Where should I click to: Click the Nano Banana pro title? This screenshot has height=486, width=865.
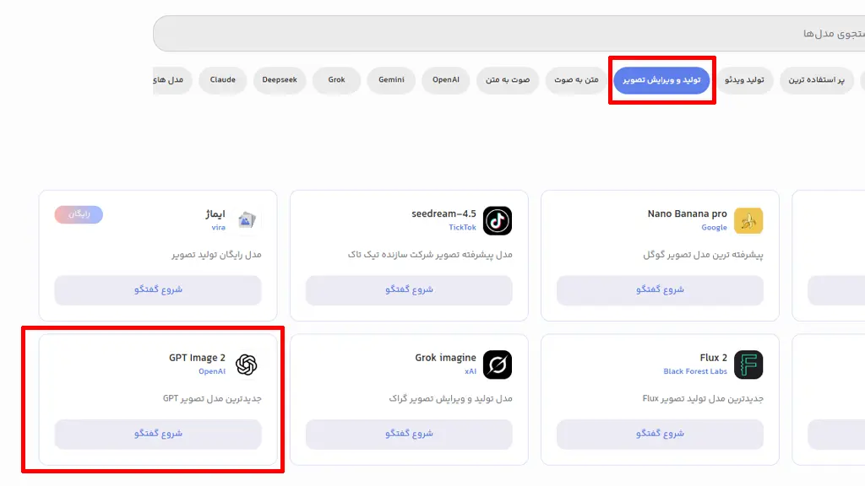(688, 213)
